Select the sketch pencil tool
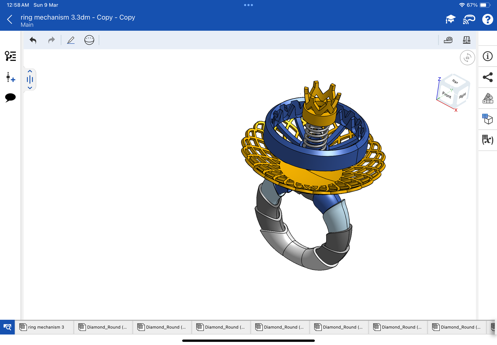 tap(71, 40)
